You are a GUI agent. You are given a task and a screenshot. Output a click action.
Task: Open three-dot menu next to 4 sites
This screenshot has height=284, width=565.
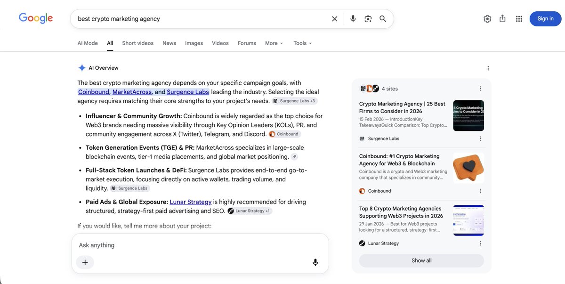pyautogui.click(x=480, y=89)
